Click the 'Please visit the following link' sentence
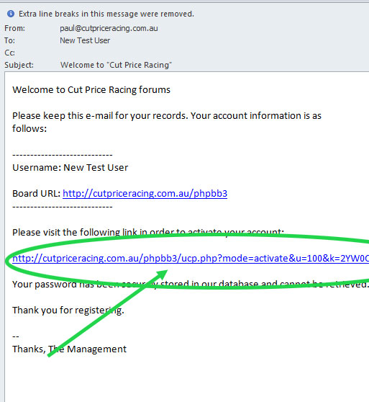 pyautogui.click(x=148, y=232)
